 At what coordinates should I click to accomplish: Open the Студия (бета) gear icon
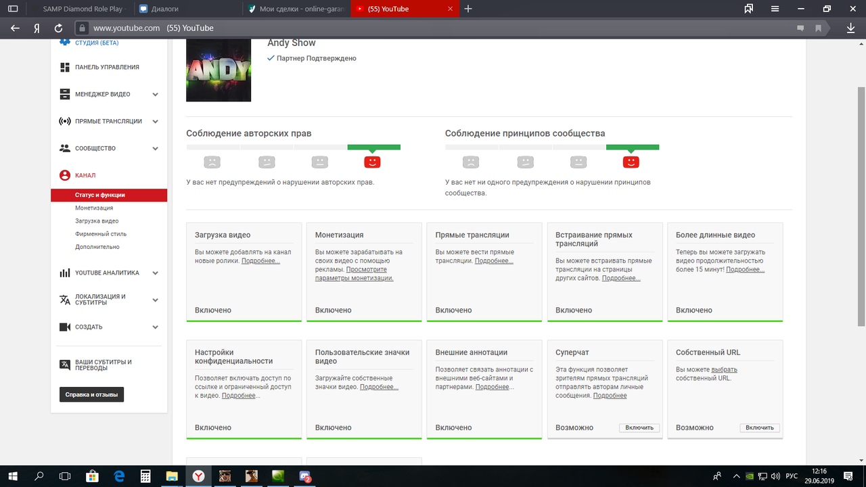click(65, 43)
